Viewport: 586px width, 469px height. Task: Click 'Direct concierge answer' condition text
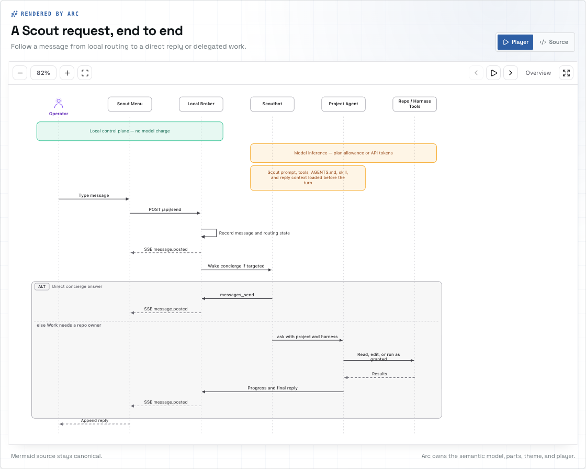pos(77,286)
